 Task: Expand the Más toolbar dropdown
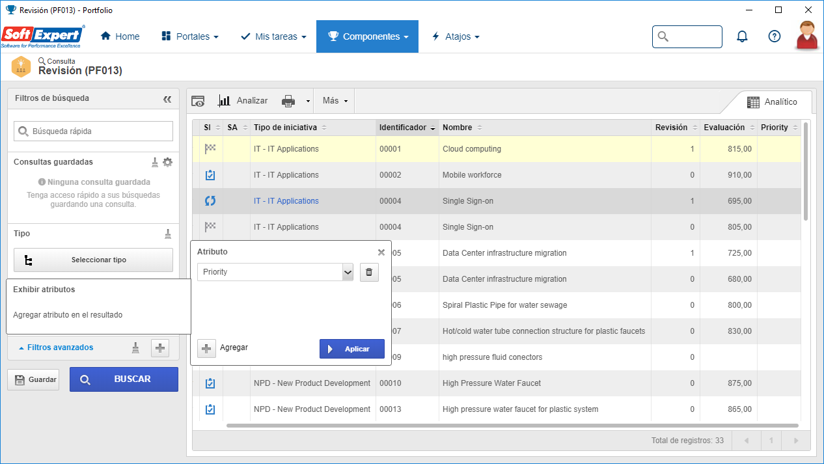335,101
